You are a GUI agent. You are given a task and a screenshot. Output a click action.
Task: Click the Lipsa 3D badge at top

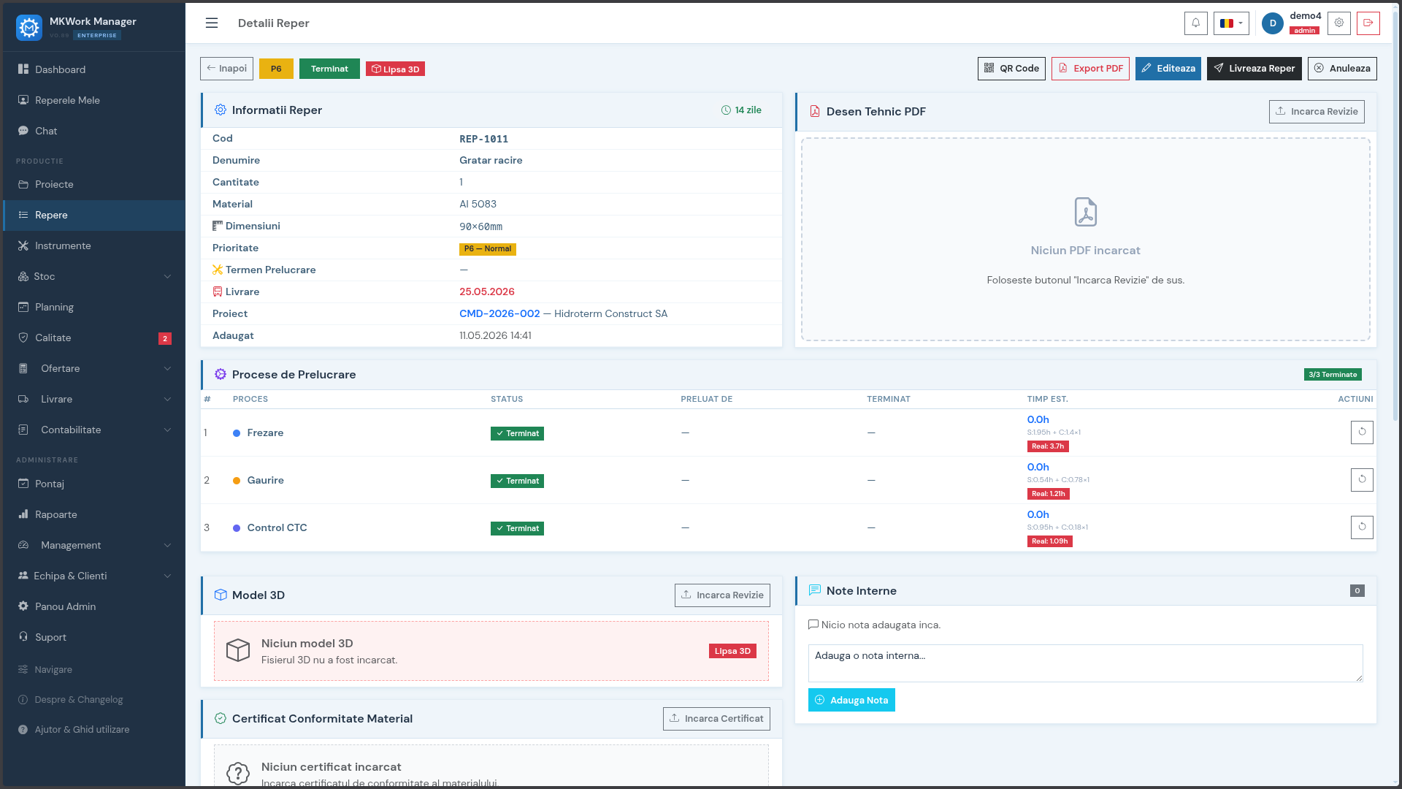(x=395, y=69)
